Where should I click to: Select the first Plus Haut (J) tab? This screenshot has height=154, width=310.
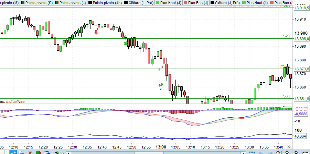(169, 3)
